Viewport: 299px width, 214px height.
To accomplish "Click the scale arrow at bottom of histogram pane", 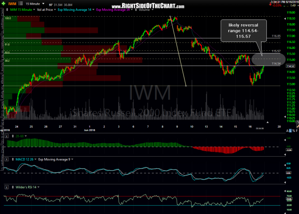I will 285,155.
